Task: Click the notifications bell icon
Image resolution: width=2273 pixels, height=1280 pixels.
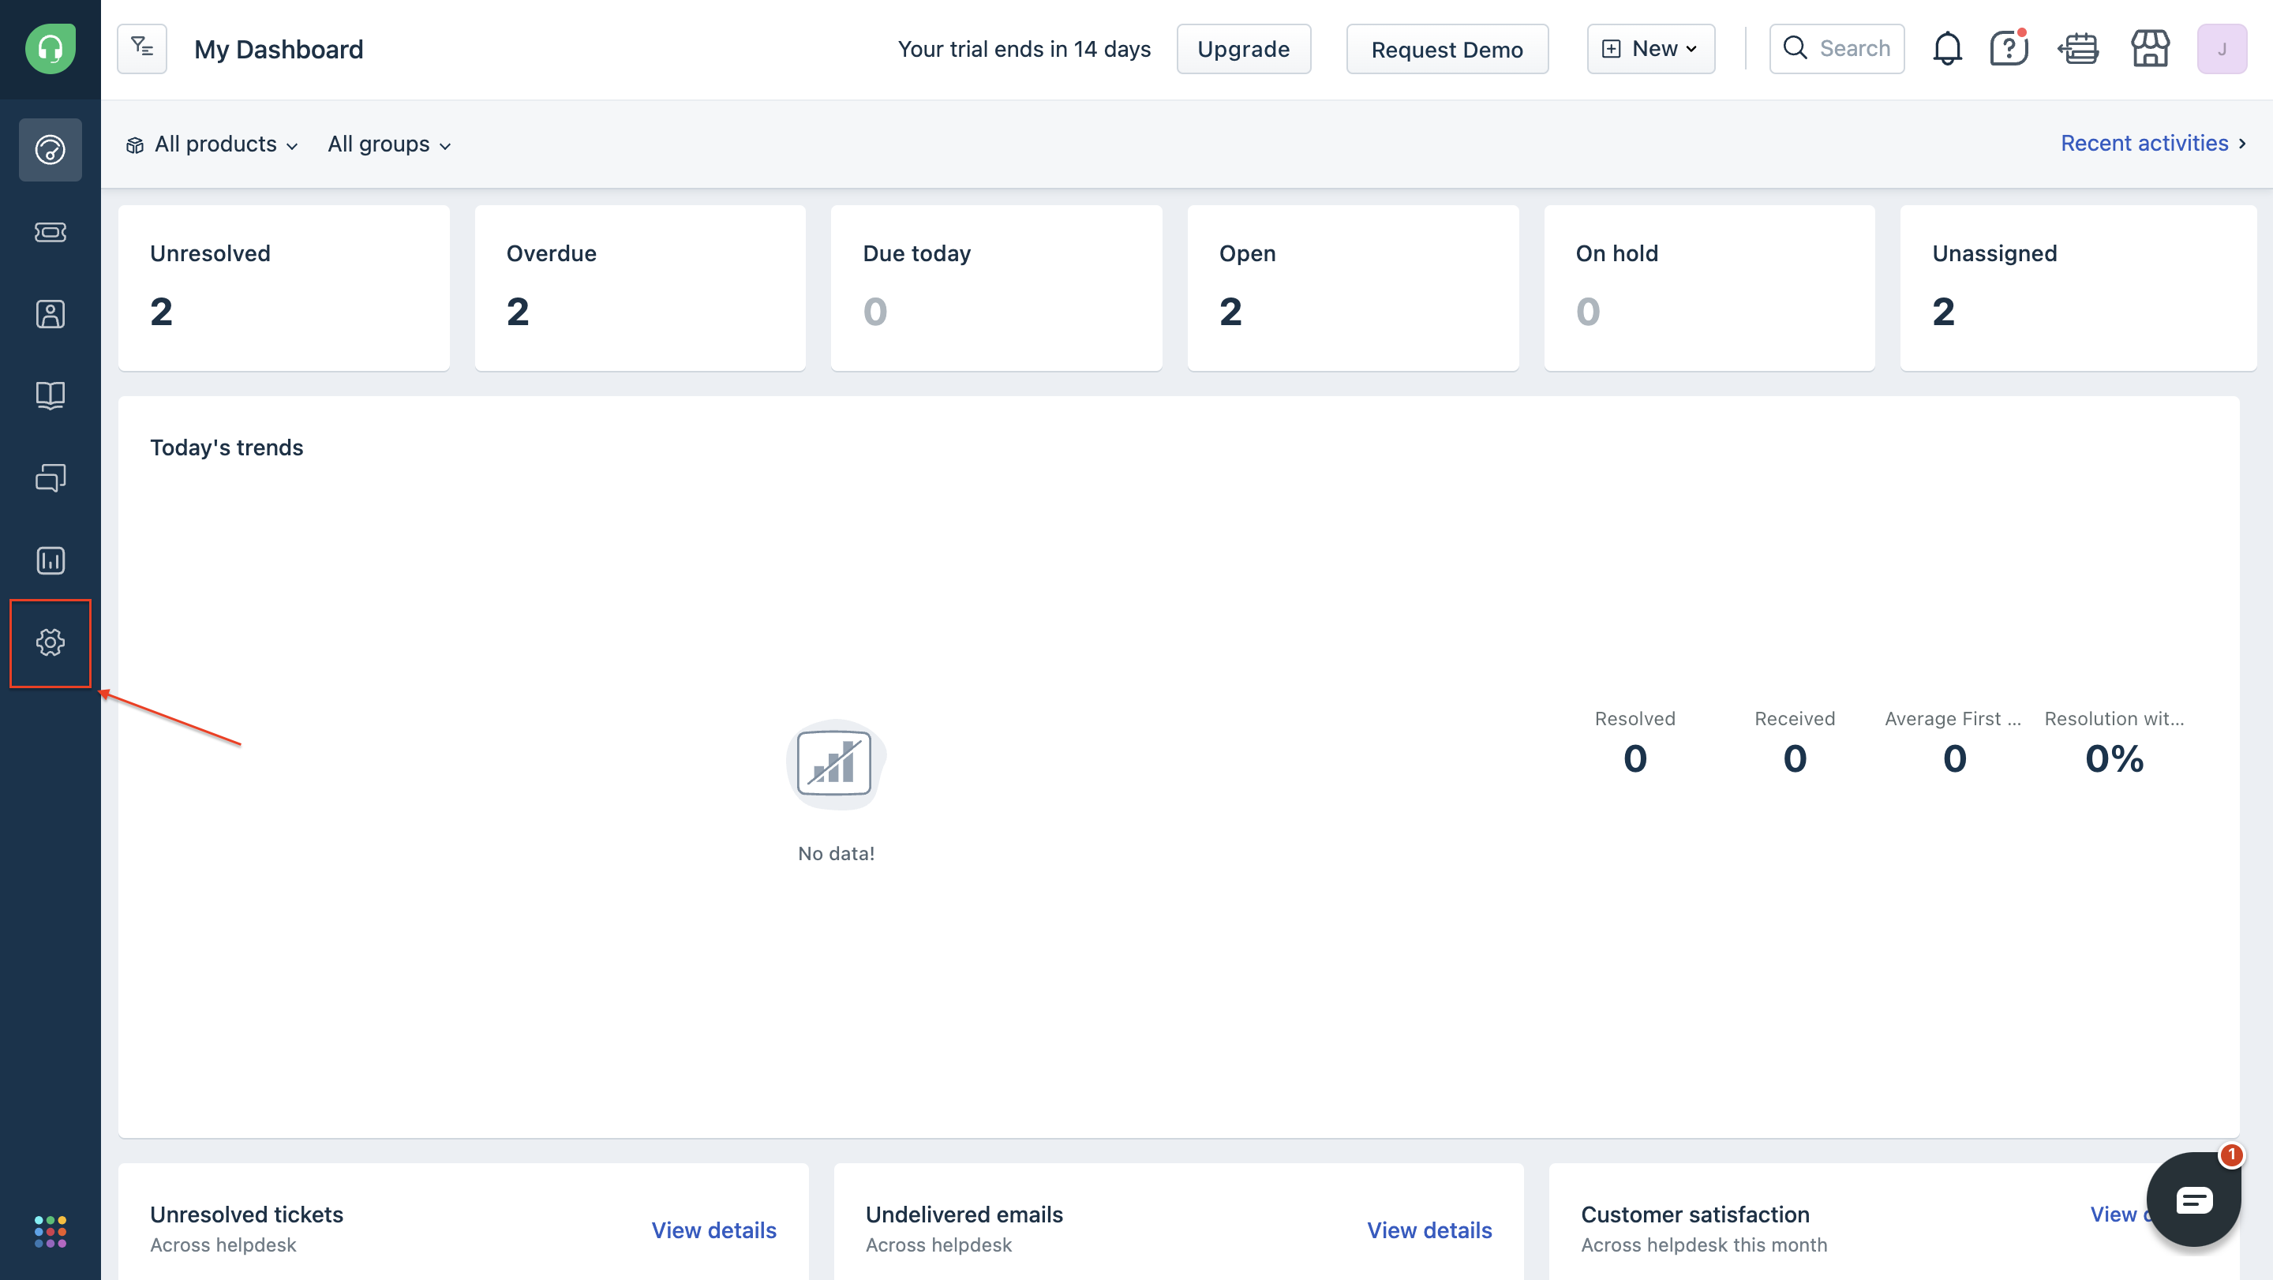Action: pos(1946,48)
